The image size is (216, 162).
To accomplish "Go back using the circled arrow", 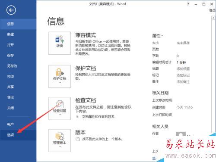I will [x=11, y=10].
